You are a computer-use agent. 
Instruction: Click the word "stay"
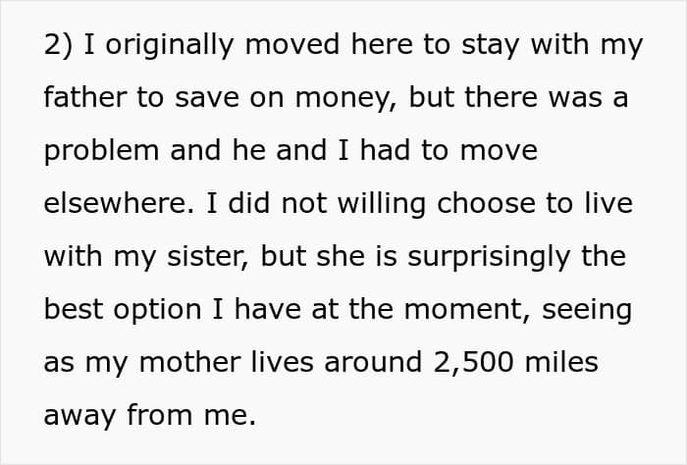[x=491, y=46]
